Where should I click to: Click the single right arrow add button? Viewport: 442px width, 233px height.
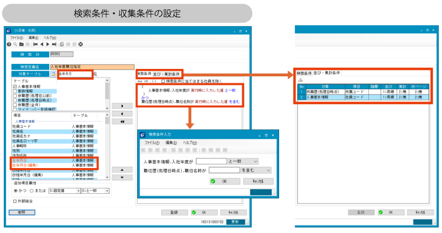(122, 106)
